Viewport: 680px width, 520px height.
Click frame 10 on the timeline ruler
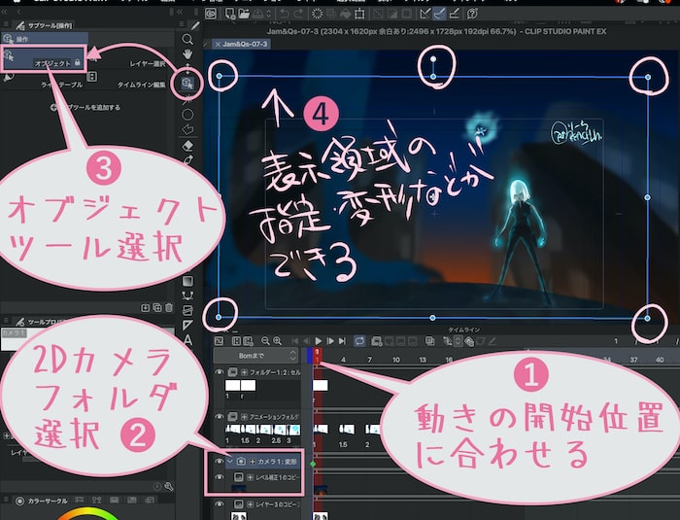pos(396,360)
